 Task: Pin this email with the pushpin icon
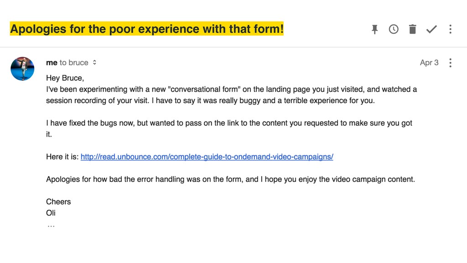375,29
